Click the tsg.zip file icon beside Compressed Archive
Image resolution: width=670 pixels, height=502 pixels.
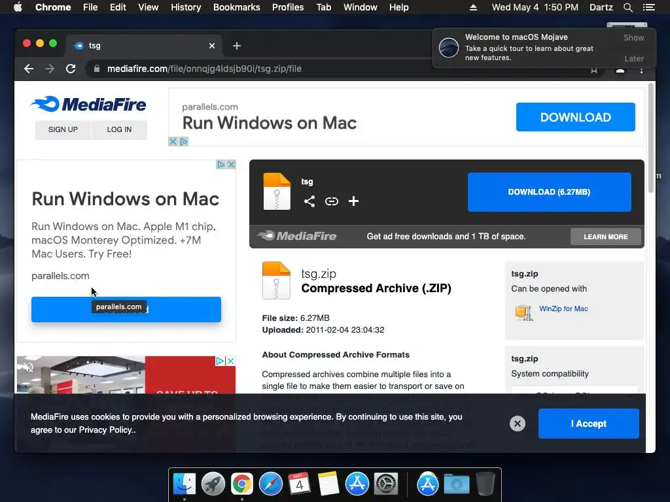coord(277,280)
